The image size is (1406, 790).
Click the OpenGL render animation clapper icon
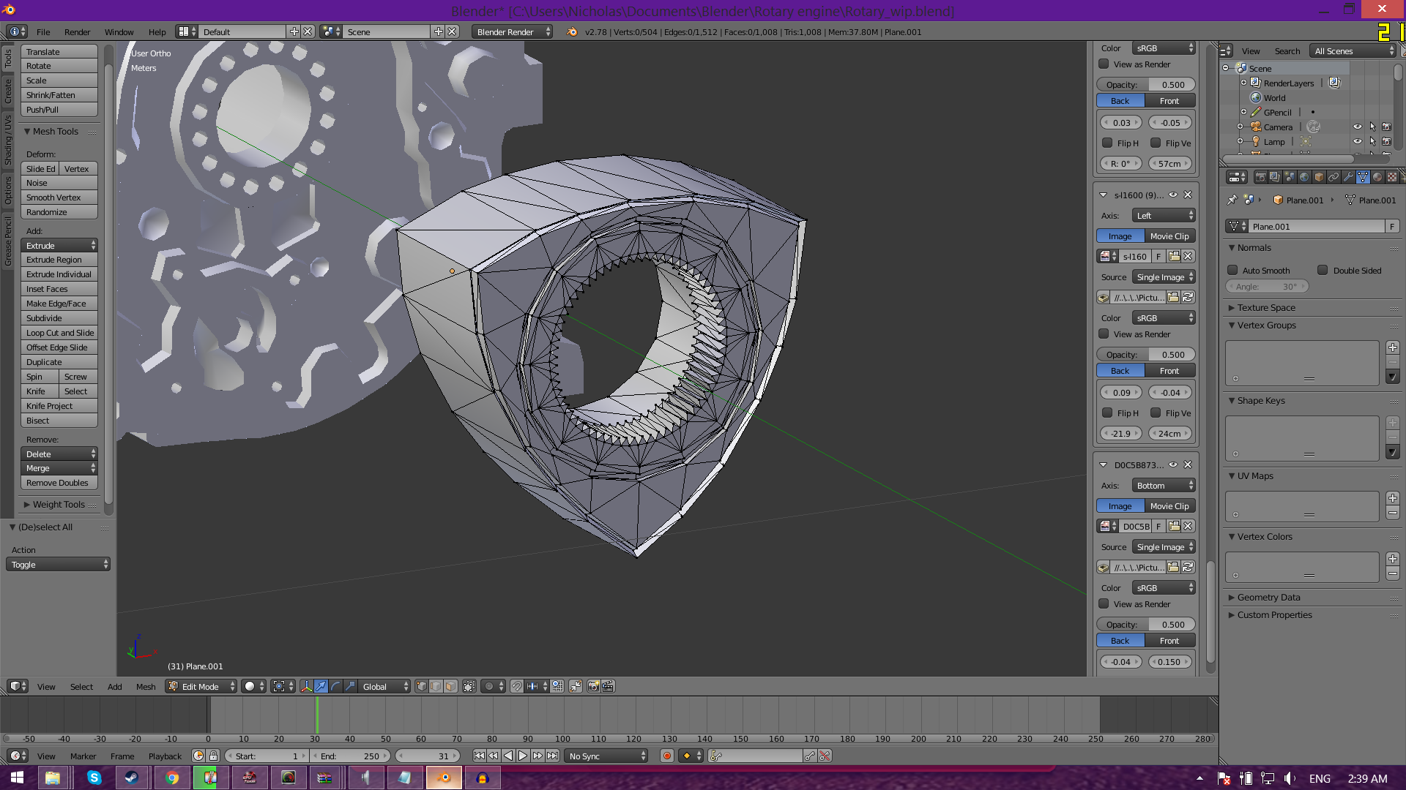click(x=608, y=686)
